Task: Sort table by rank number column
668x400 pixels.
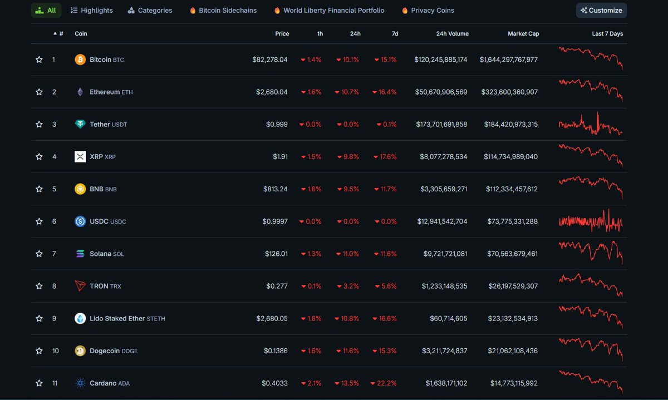Action: pos(58,33)
